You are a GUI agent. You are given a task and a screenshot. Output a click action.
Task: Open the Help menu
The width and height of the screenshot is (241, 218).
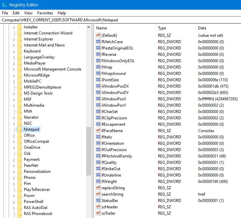pos(62,13)
